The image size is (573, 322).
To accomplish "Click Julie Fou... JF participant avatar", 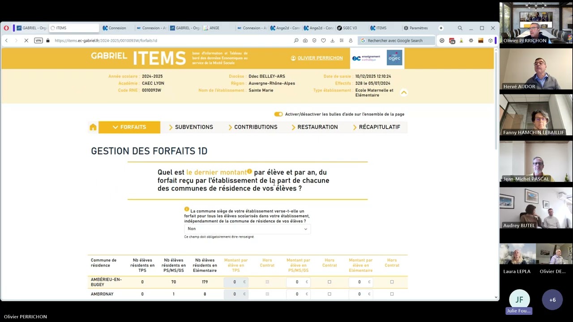I will [x=519, y=300].
